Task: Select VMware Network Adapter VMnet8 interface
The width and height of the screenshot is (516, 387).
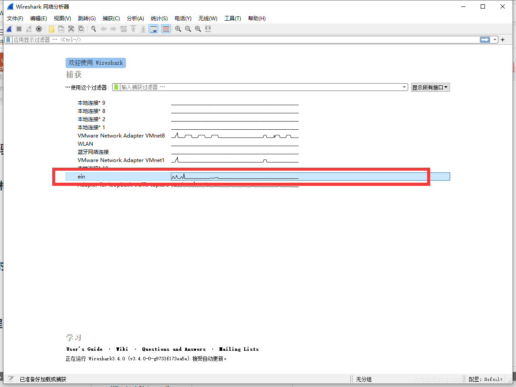Action: point(121,136)
